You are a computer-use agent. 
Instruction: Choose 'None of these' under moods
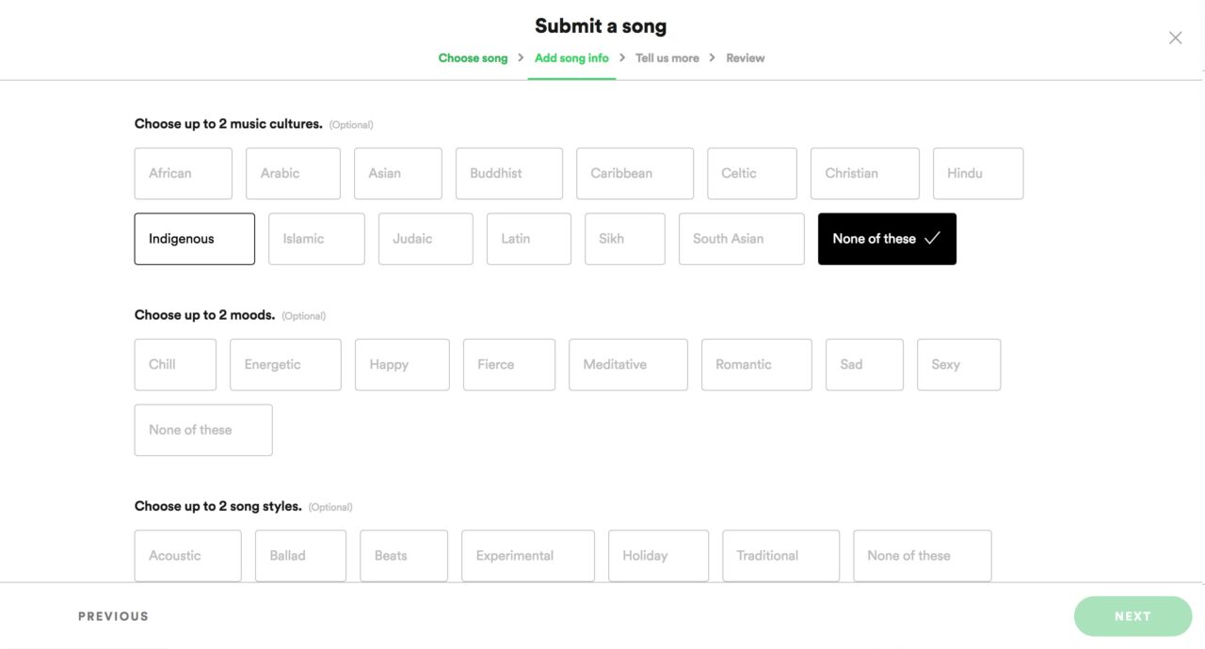203,430
